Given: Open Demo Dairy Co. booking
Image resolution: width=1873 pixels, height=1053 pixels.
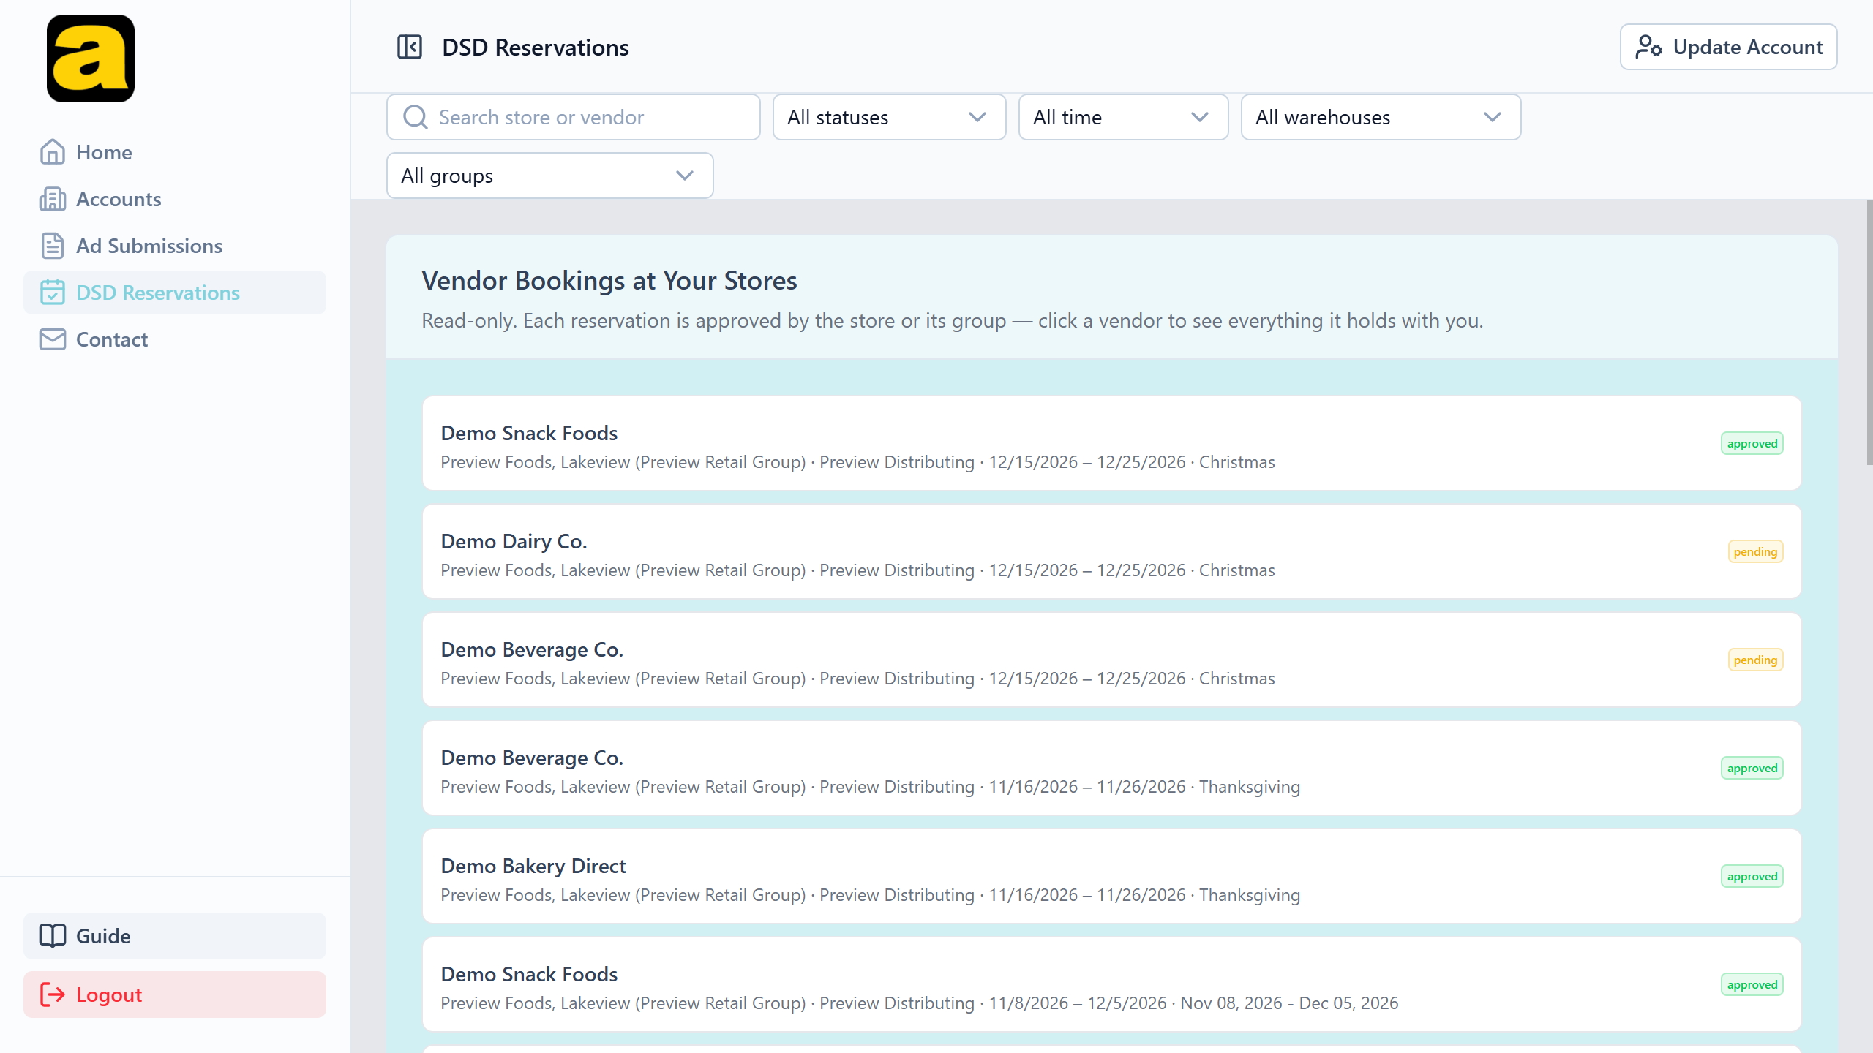Looking at the screenshot, I should click(x=1112, y=551).
